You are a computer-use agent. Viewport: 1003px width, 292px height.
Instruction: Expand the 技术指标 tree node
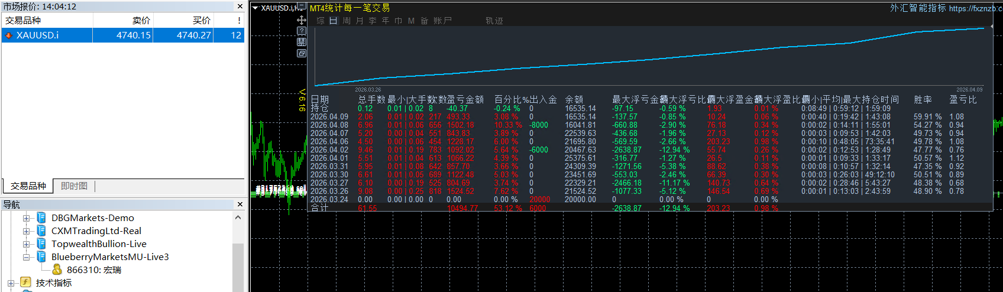tap(11, 283)
